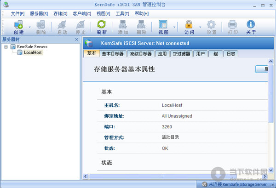This screenshot has height=188, width=276.
Task: Click the 未连接 KernSafe iStorage Server status text
Action: point(238,184)
